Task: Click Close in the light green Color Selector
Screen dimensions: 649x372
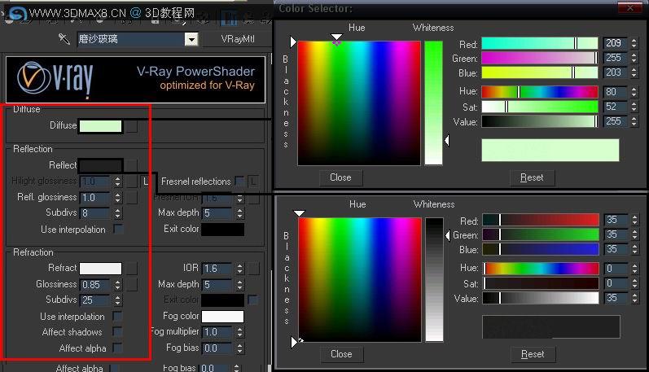Action: point(340,177)
